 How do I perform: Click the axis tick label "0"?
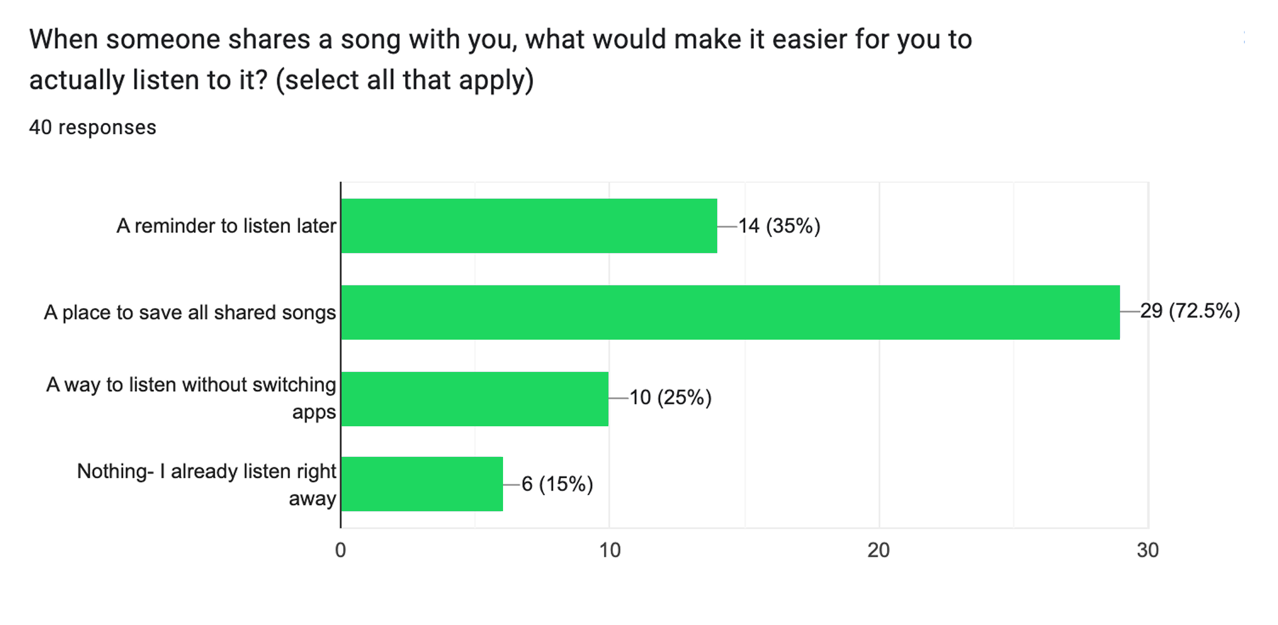pyautogui.click(x=340, y=550)
